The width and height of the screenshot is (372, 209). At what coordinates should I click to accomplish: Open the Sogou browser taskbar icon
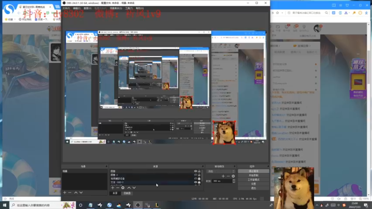point(109,205)
